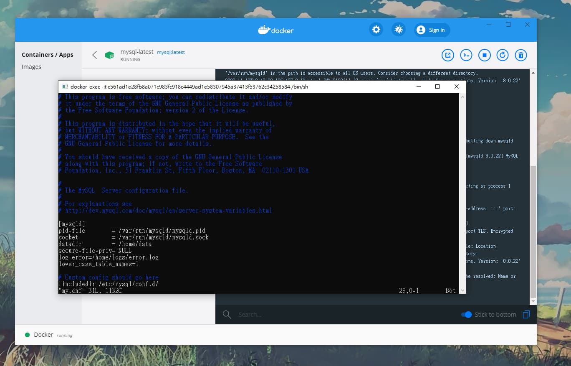Click the RUNNING status under mysql-latest
The width and height of the screenshot is (571, 366).
pyautogui.click(x=130, y=60)
